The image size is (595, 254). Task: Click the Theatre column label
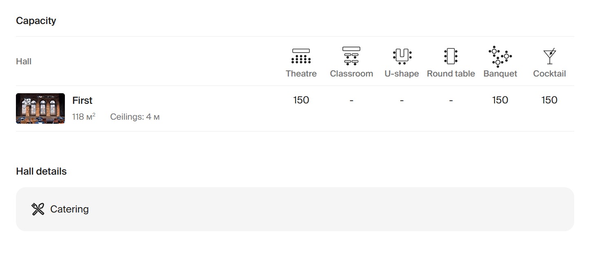301,74
